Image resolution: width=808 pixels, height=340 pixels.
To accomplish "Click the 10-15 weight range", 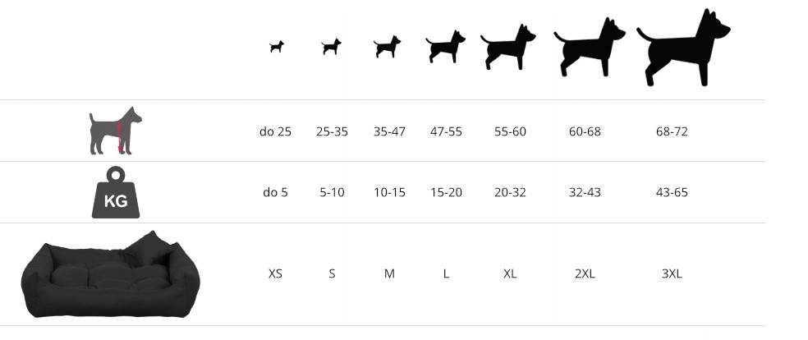I will tap(389, 193).
